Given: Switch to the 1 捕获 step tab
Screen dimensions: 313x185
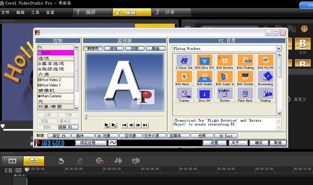Looking at the screenshot, I should tap(92, 12).
